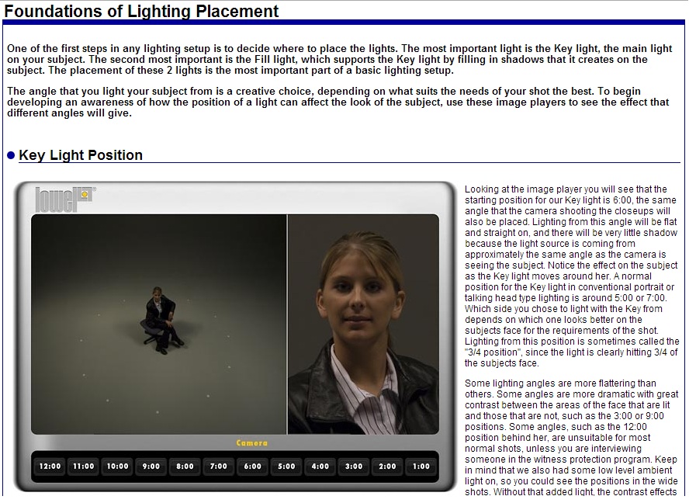Select the 7:00 key light position
This screenshot has height=503, width=689.
click(x=219, y=467)
